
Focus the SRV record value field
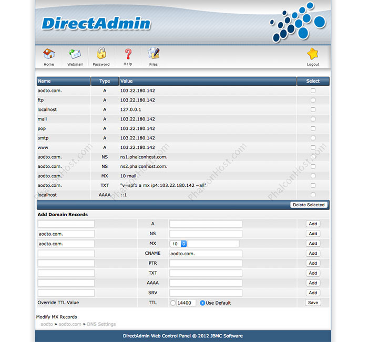pos(206,293)
